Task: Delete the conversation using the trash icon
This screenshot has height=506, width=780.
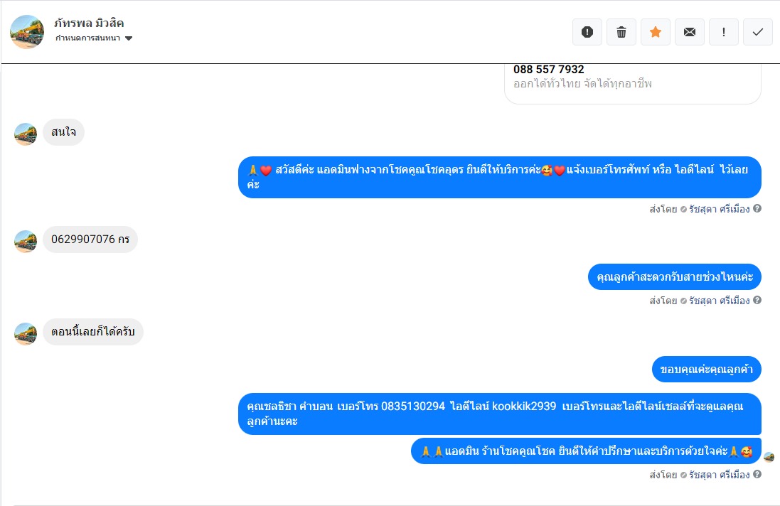Action: tap(621, 32)
